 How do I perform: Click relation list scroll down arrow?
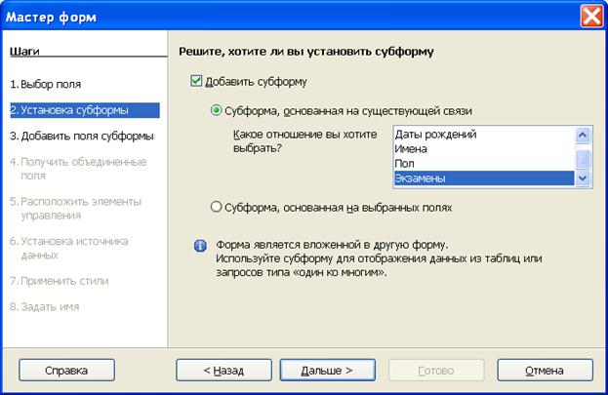click(x=583, y=178)
